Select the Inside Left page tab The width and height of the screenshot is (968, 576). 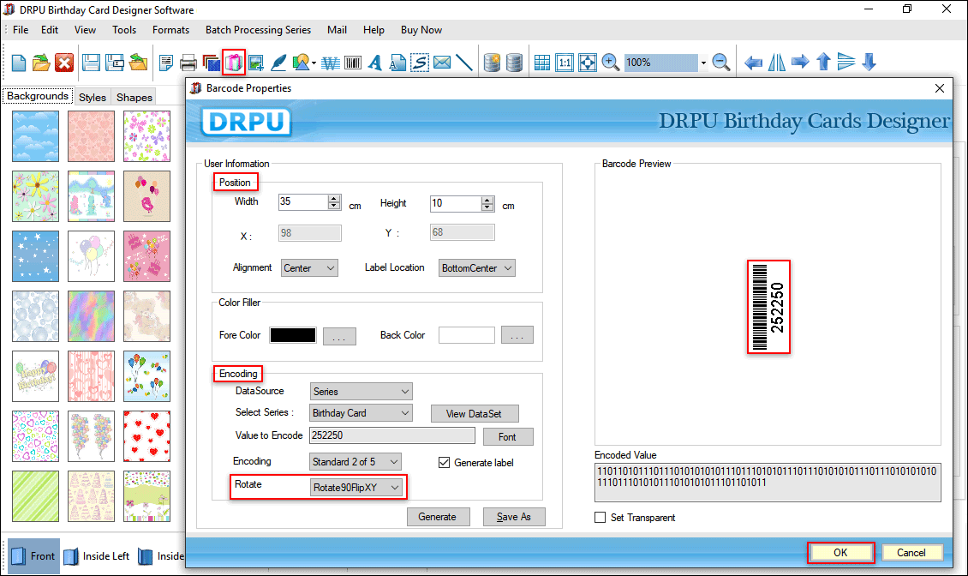tap(98, 556)
